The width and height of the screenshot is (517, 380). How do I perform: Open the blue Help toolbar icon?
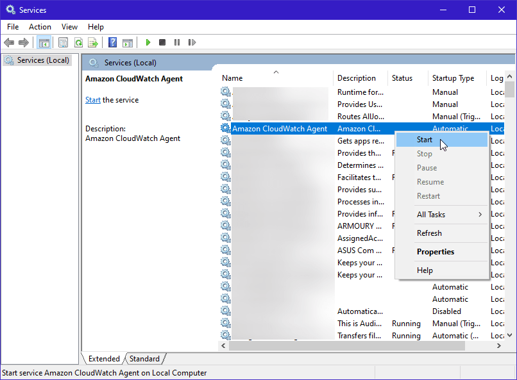click(x=112, y=42)
